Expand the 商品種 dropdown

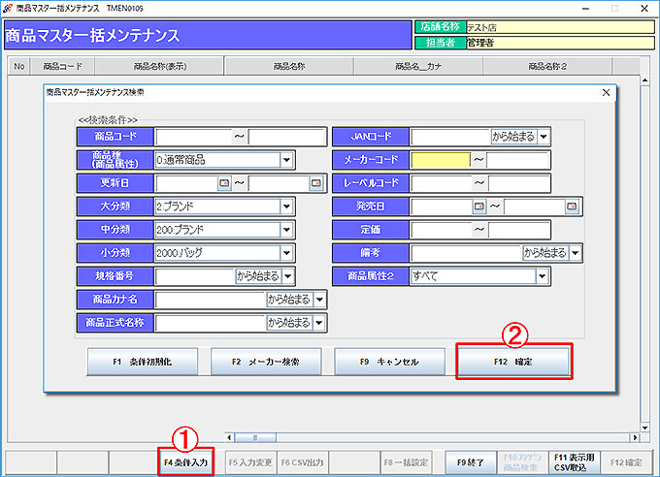tap(286, 160)
